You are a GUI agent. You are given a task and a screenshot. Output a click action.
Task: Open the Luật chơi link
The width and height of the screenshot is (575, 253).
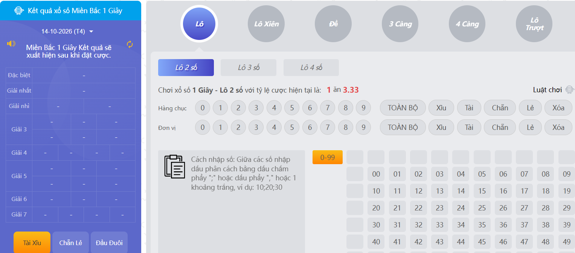(x=548, y=90)
